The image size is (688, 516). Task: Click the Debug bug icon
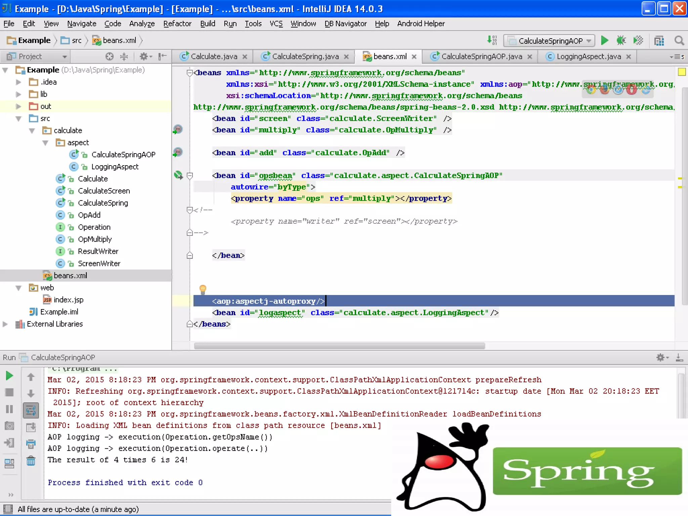click(x=621, y=41)
